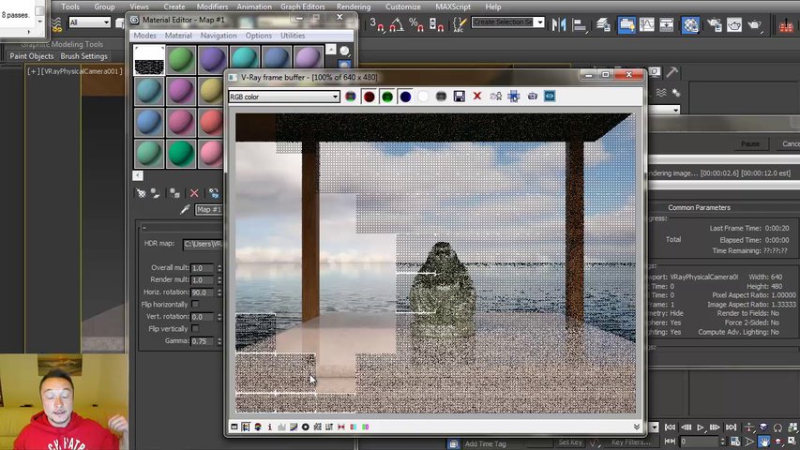Click the save image floppy disk icon

(459, 97)
